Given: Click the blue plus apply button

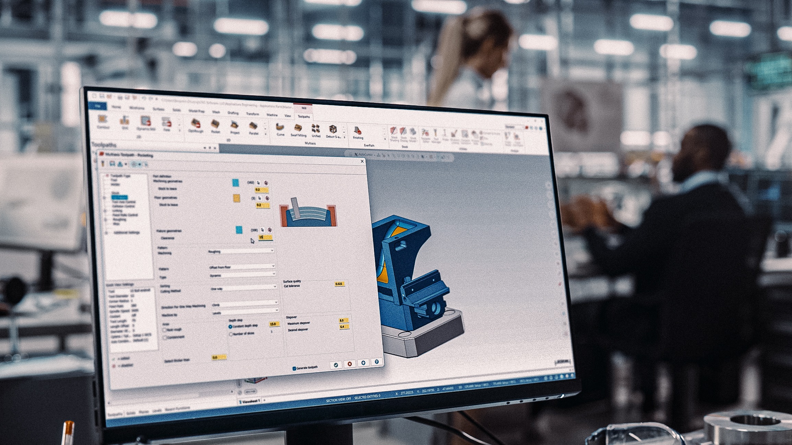Looking at the screenshot, I should [363, 363].
